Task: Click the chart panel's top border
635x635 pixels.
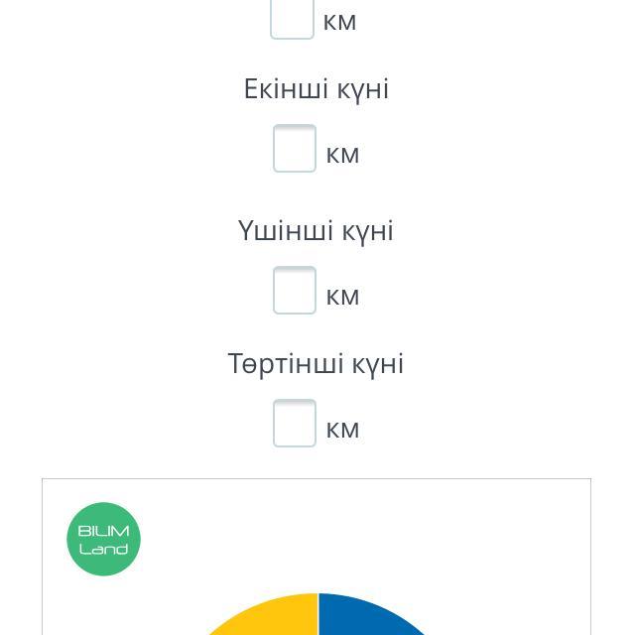Action: 317,478
